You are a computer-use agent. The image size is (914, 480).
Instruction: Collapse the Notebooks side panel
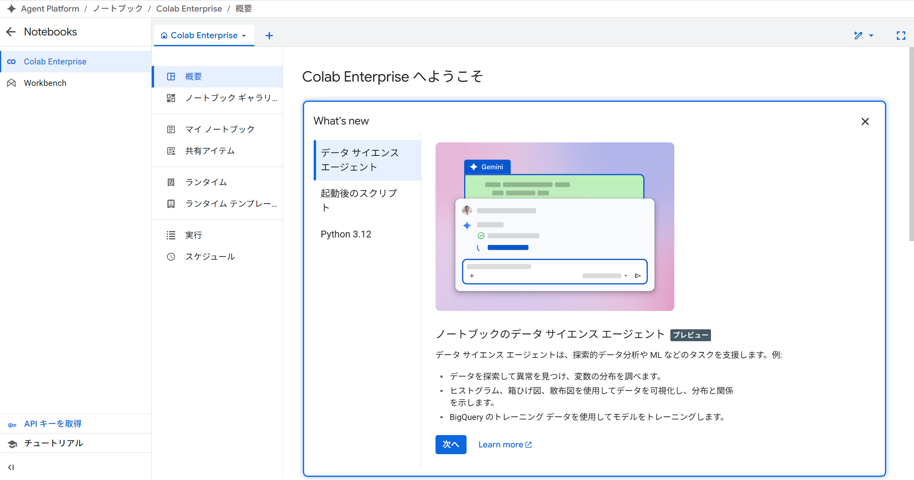(11, 467)
